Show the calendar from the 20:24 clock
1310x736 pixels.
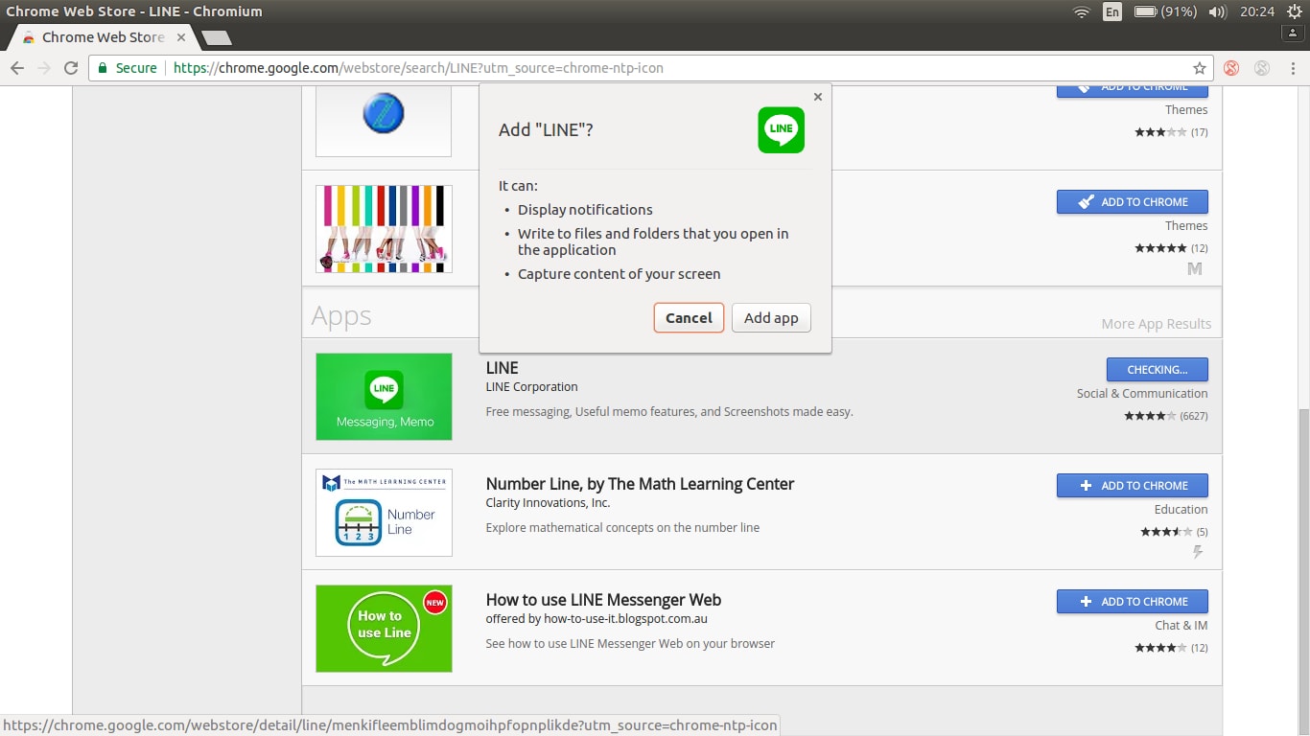click(x=1256, y=11)
